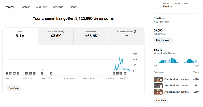Select the Watch time (hours) metric card
Viewport: 203px width, 107px height.
click(56, 36)
